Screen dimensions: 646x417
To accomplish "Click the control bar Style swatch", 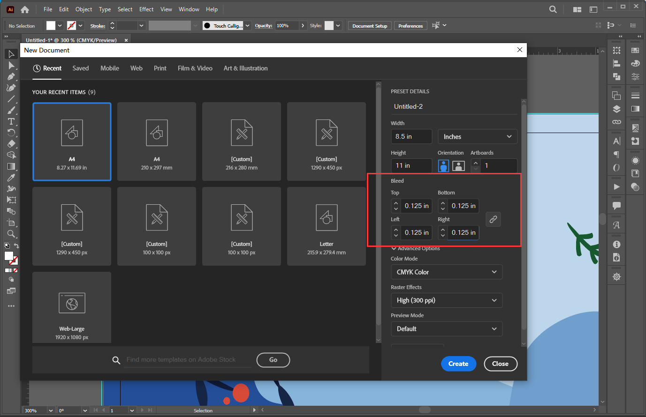I will click(x=329, y=26).
